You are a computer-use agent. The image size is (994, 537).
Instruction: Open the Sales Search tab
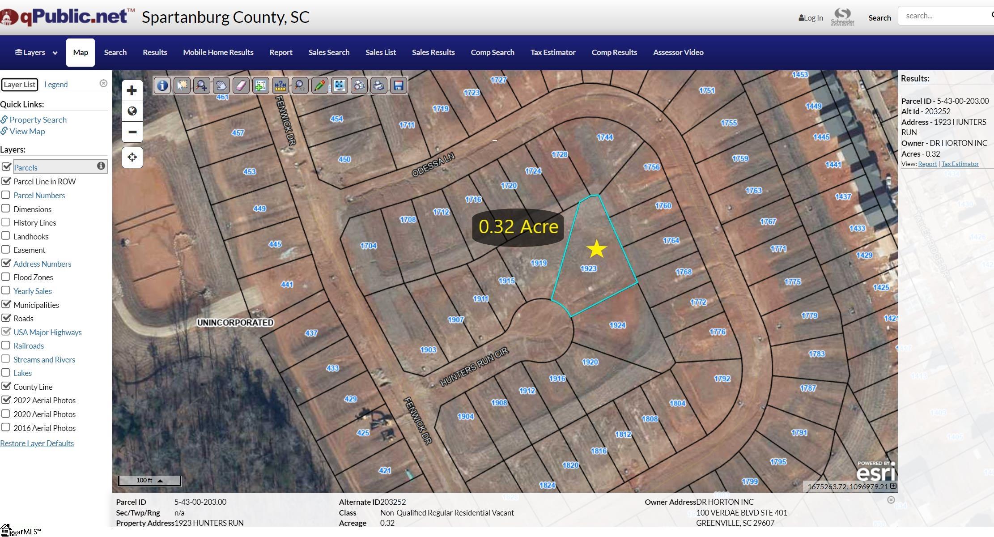tap(328, 52)
